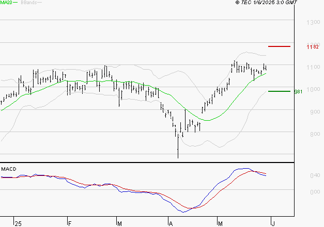Click the green 981 support value
This screenshot has height=227, width=324.
click(x=298, y=92)
